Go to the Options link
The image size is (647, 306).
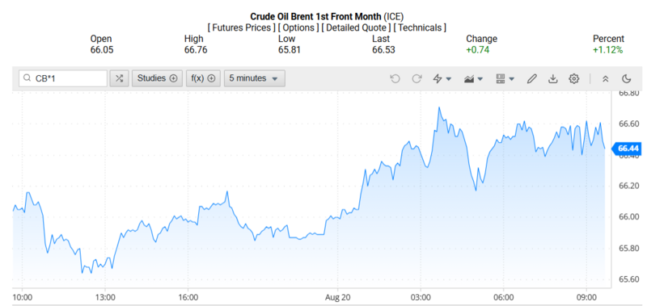pyautogui.click(x=298, y=27)
